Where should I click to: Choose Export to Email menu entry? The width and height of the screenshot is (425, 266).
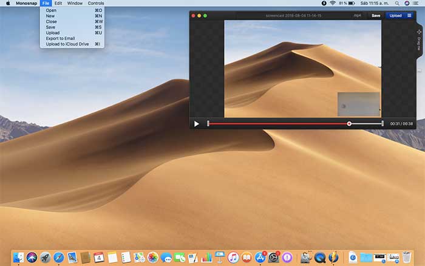[72, 38]
